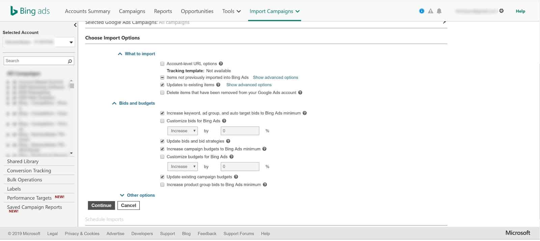Open the Tools dropdown menu
This screenshot has width=540, height=241.
coord(232,11)
